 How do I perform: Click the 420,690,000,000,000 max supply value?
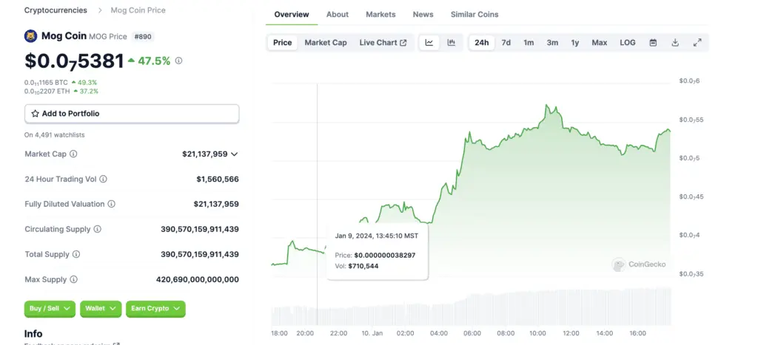198,279
